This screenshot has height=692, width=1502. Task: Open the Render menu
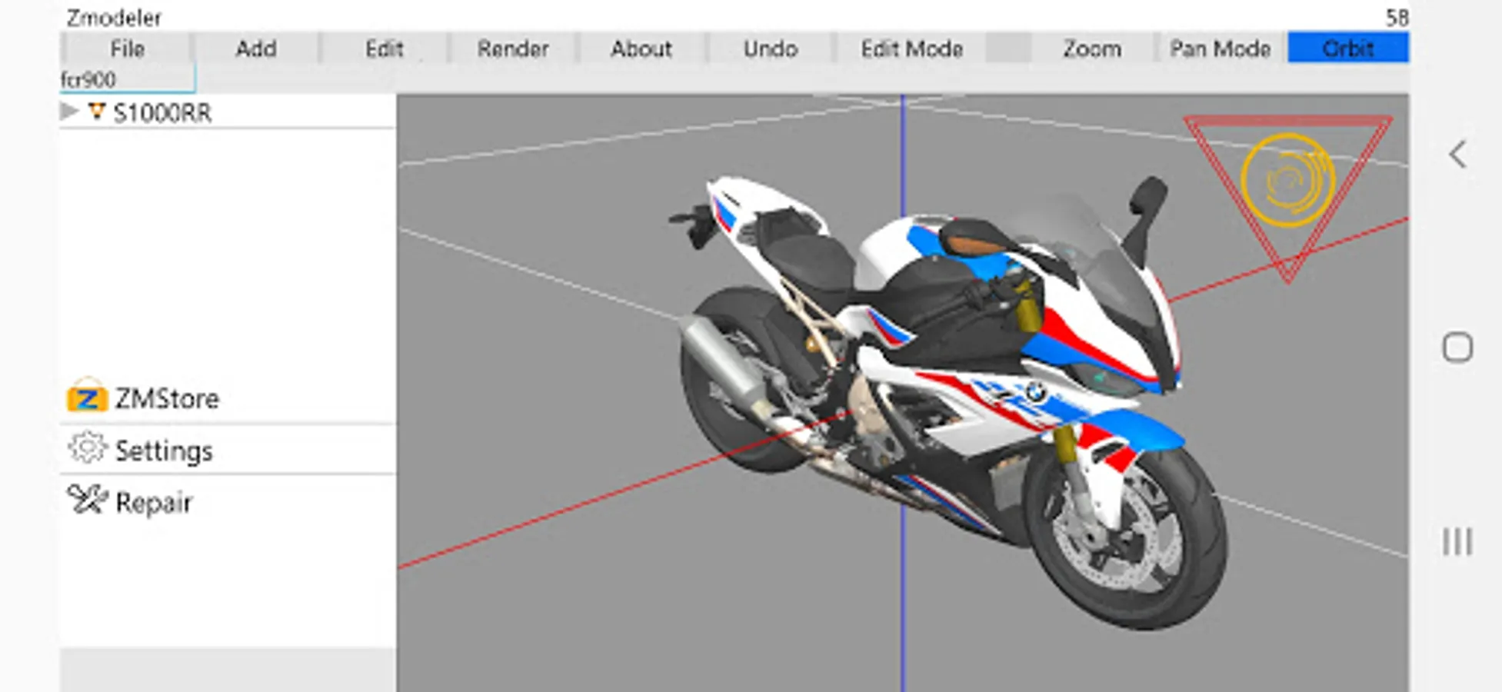click(x=512, y=48)
